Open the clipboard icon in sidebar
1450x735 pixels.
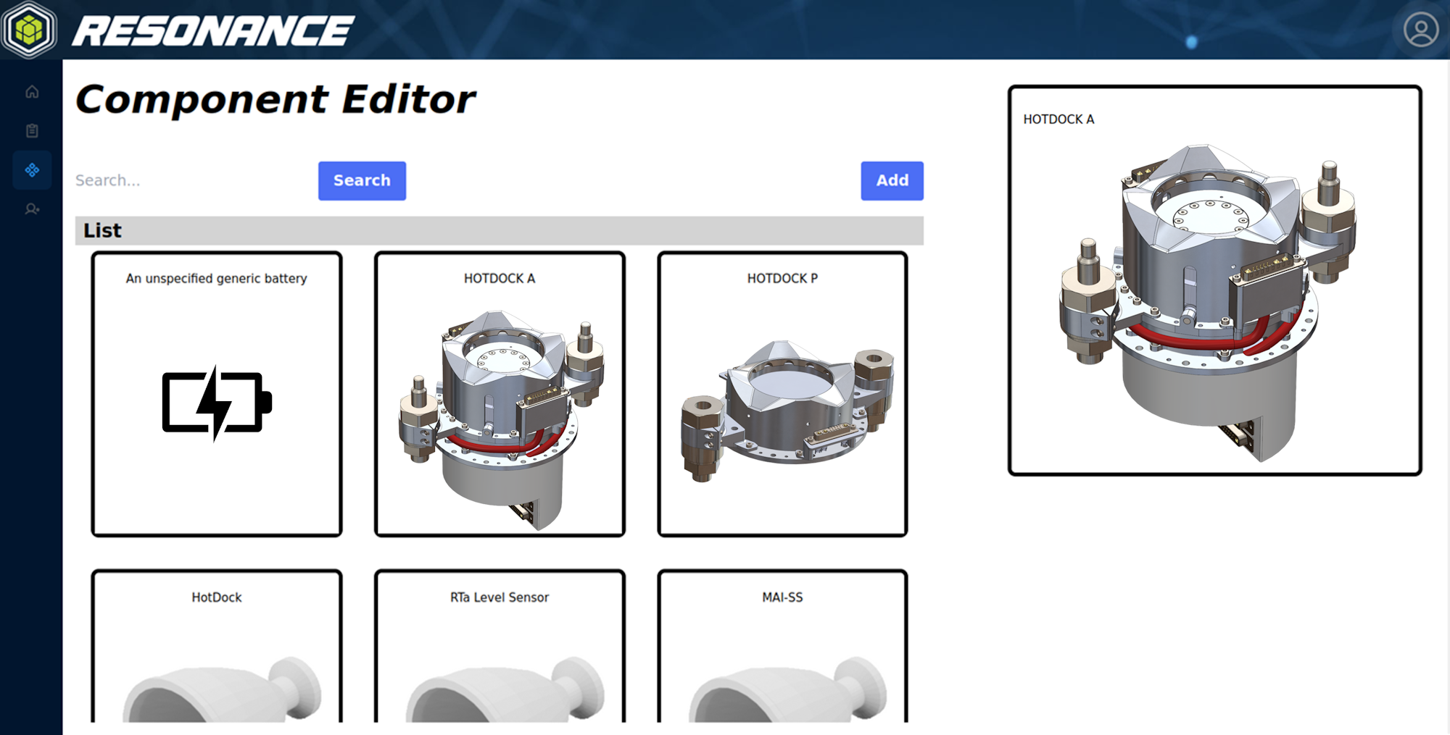tap(32, 131)
